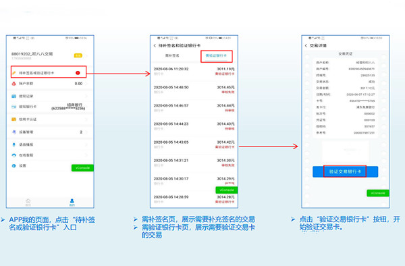Open the 语音播报 entry
Screen dimensions: 405x266
(50, 144)
